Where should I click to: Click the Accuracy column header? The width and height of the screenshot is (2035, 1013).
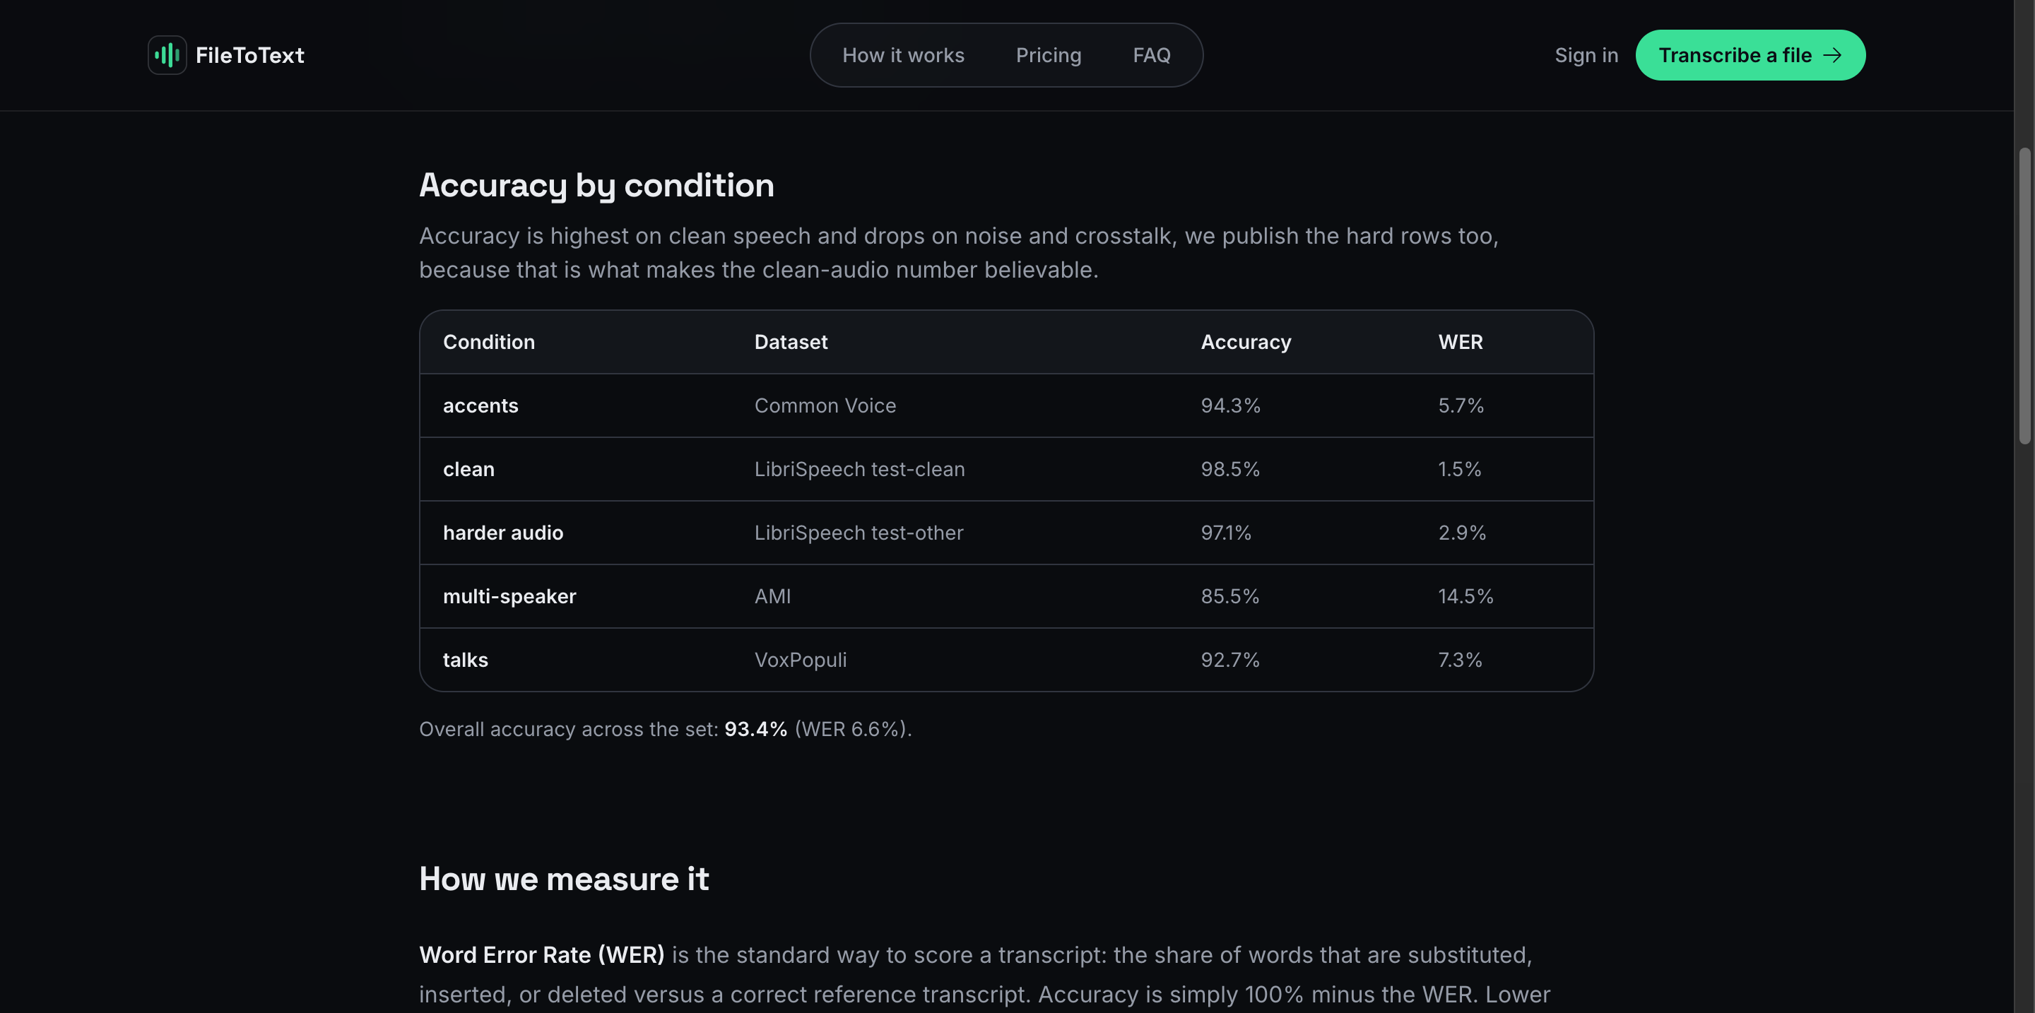coord(1246,342)
